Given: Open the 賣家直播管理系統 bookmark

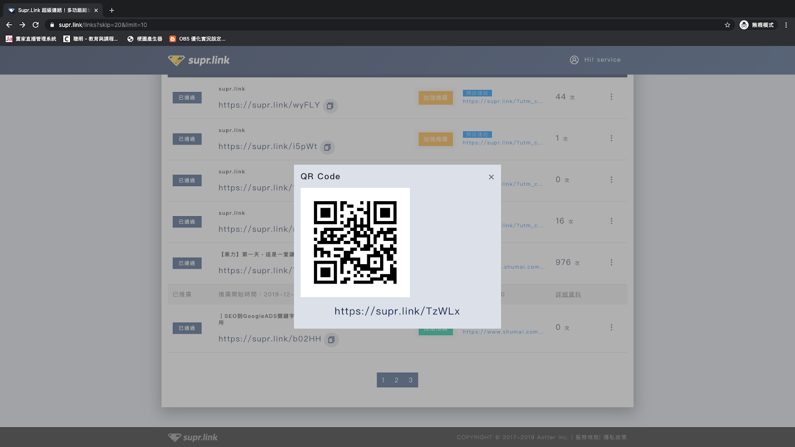Looking at the screenshot, I should pyautogui.click(x=31, y=39).
